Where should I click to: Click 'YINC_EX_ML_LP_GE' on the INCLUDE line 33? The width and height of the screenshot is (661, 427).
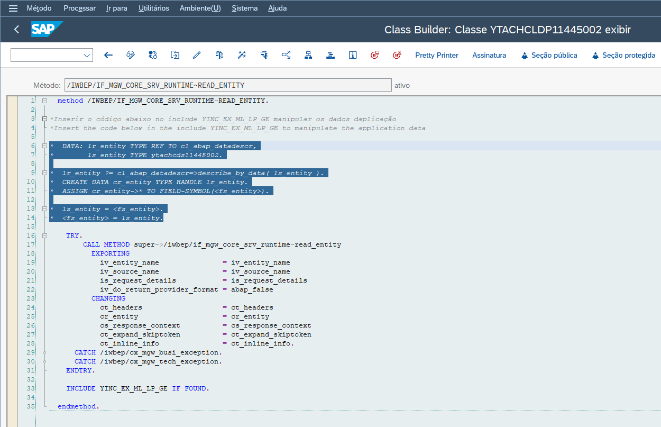pos(134,388)
